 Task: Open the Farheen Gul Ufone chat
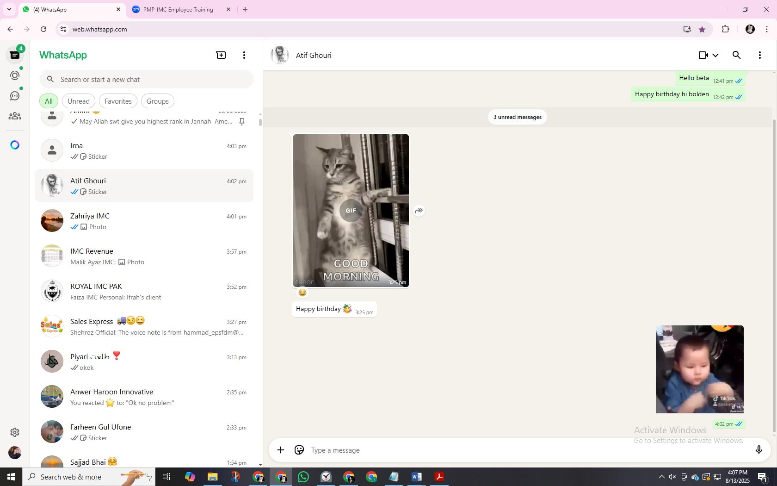point(144,432)
